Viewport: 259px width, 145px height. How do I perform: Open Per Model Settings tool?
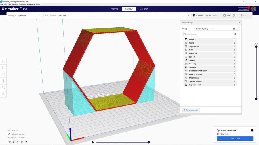(x=3, y=87)
